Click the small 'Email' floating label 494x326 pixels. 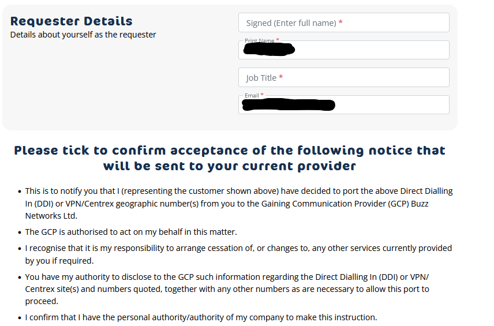pyautogui.click(x=252, y=96)
